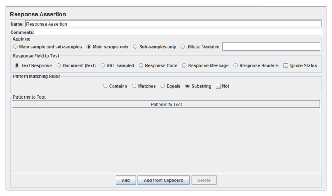Click the Name input field

[173, 24]
